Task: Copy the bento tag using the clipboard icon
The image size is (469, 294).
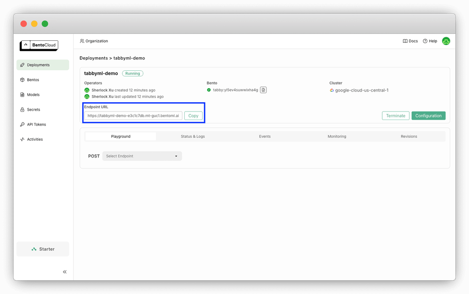Action: pos(263,90)
